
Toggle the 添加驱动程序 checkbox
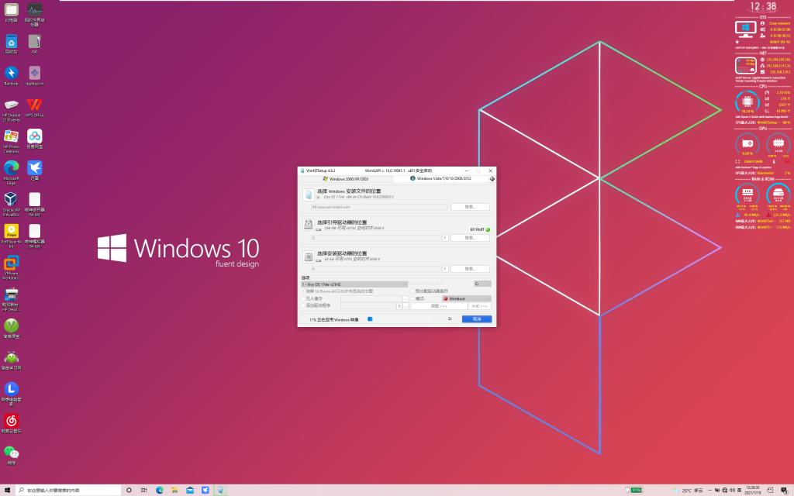point(304,305)
